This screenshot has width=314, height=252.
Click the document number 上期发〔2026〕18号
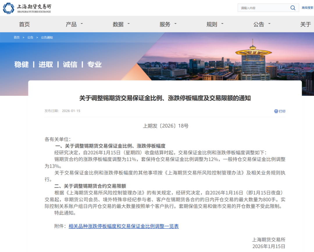[166, 126]
